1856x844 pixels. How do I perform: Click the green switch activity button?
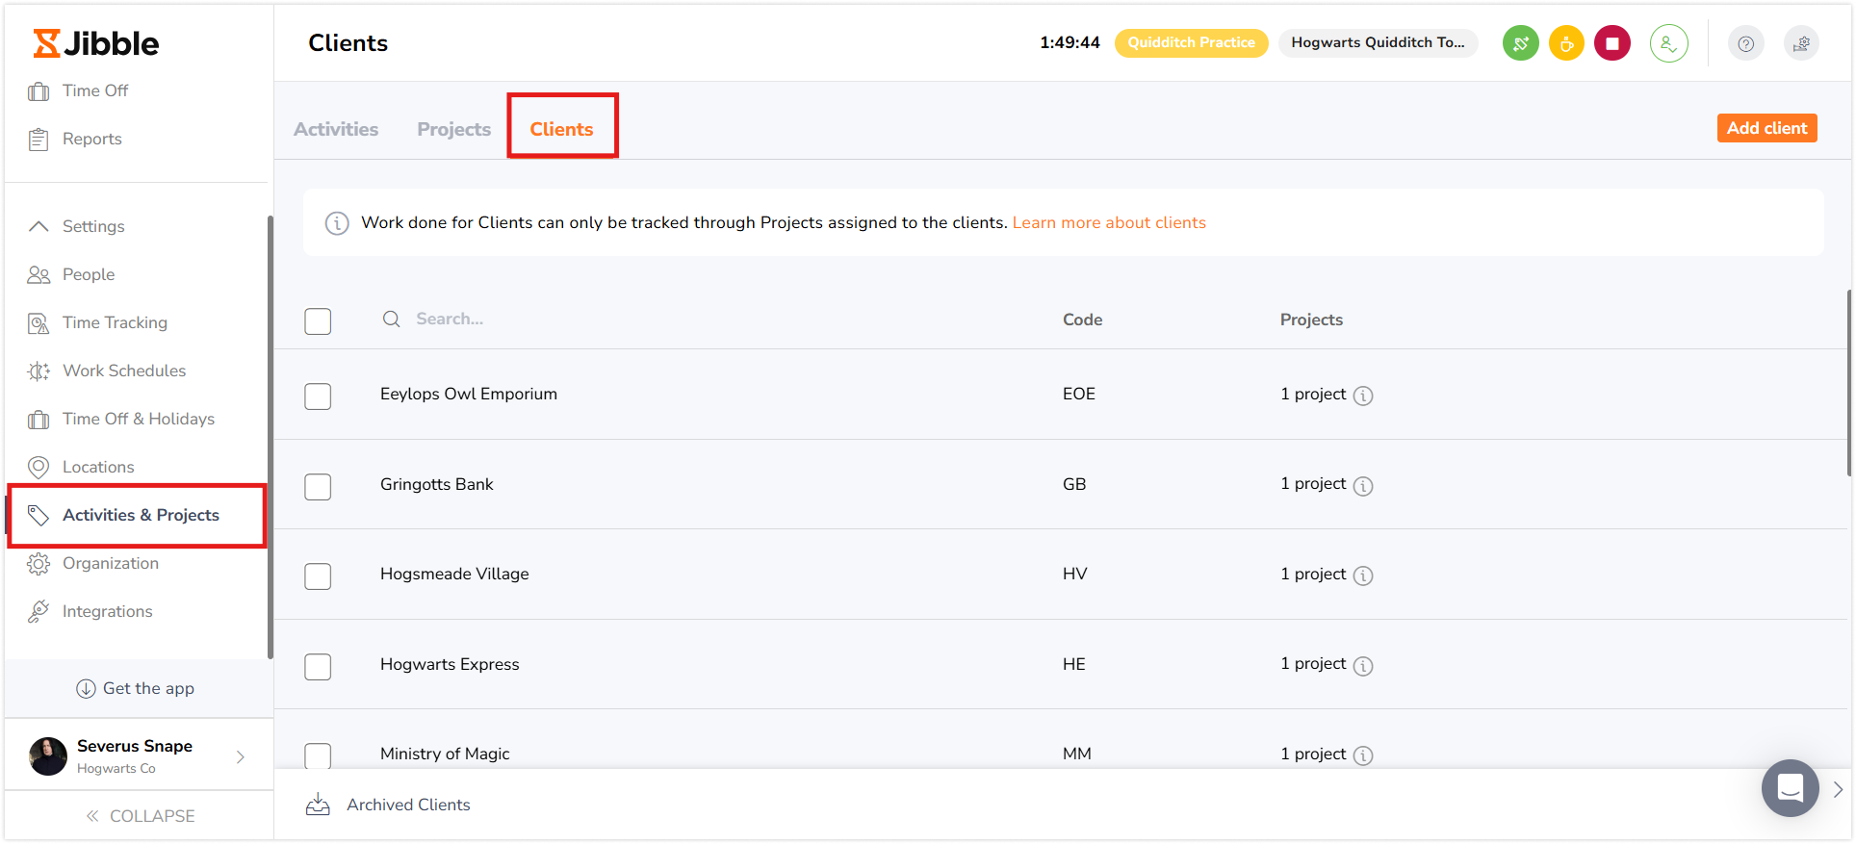pyautogui.click(x=1520, y=43)
